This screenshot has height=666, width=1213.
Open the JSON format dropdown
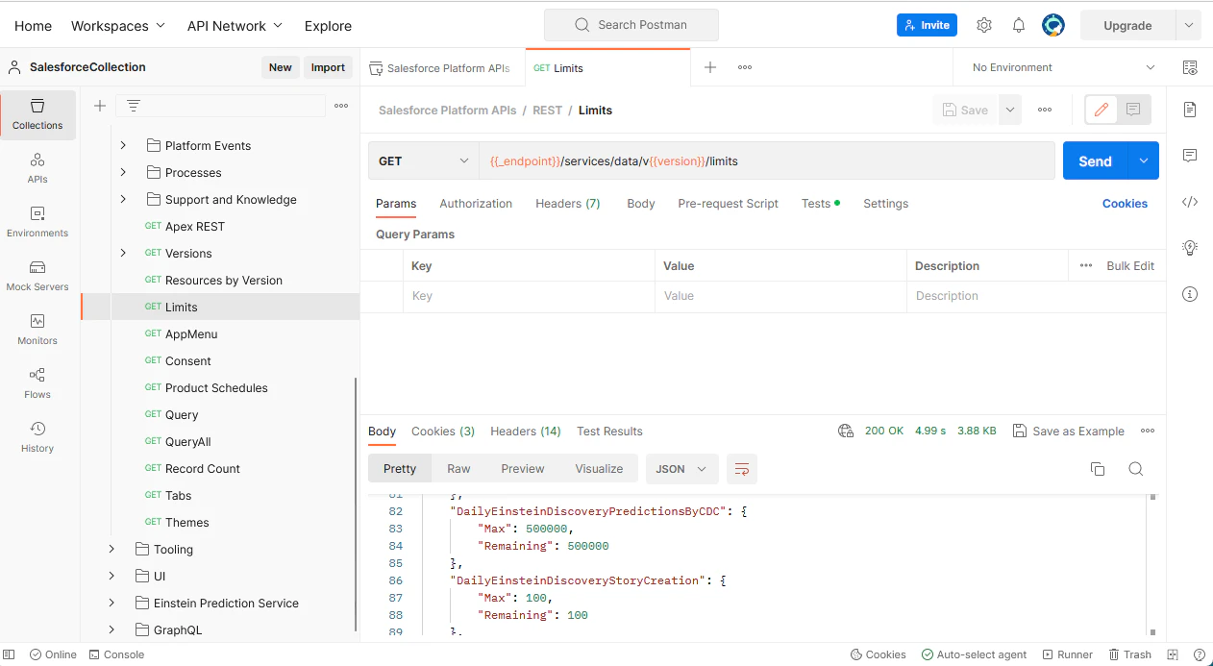(681, 469)
